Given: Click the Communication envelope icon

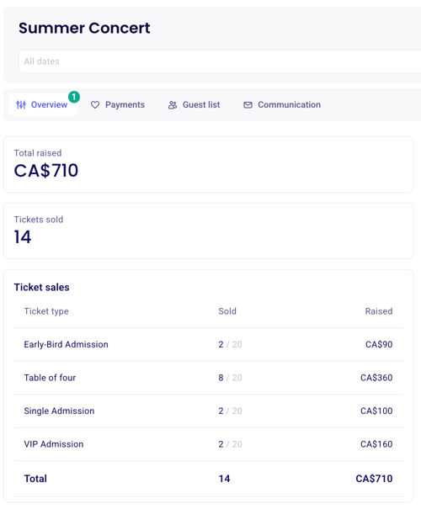Looking at the screenshot, I should click(x=248, y=105).
